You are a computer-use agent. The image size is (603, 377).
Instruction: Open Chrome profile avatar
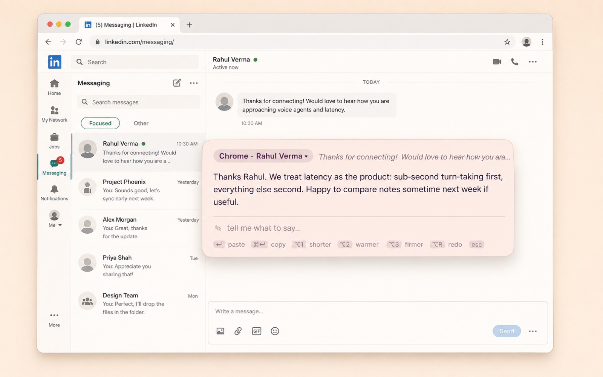526,42
